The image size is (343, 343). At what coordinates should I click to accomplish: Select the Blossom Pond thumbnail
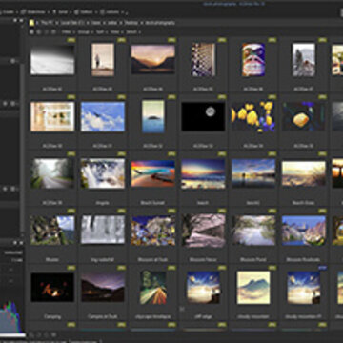(x=253, y=231)
